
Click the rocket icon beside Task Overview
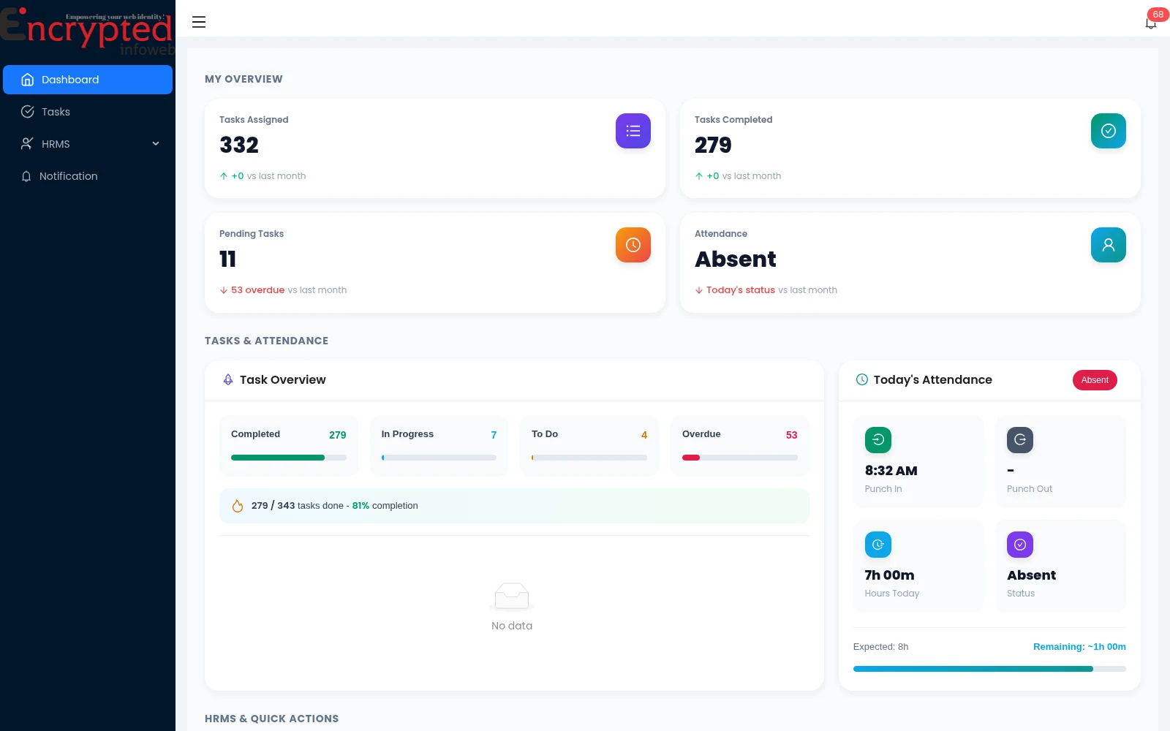point(228,380)
